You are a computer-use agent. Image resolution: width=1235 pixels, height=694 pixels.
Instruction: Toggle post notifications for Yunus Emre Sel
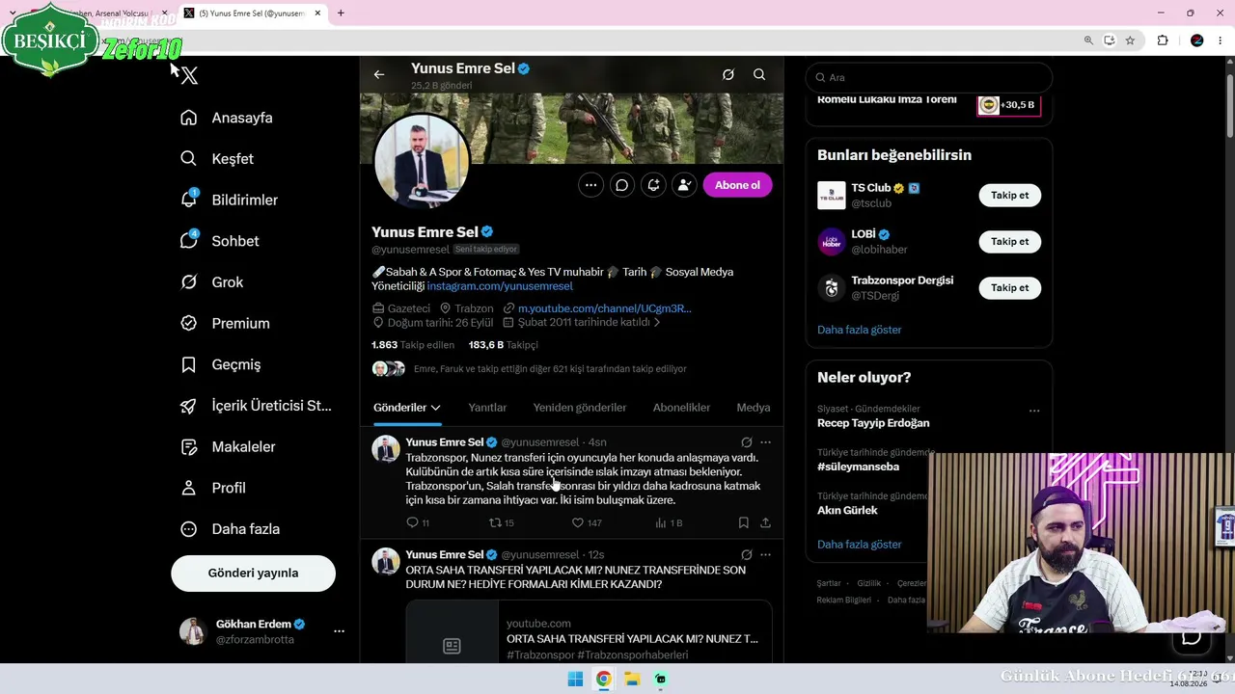coord(653,185)
